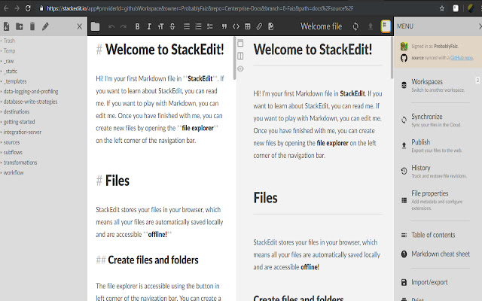Viewport: 482px width, 301px height.
Task: Bookmark this page with the star icon
Action: [442, 8]
